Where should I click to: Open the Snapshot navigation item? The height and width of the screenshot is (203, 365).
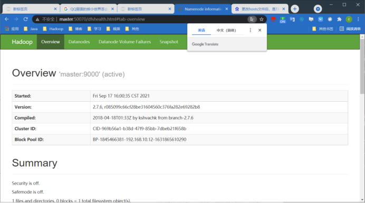click(169, 42)
